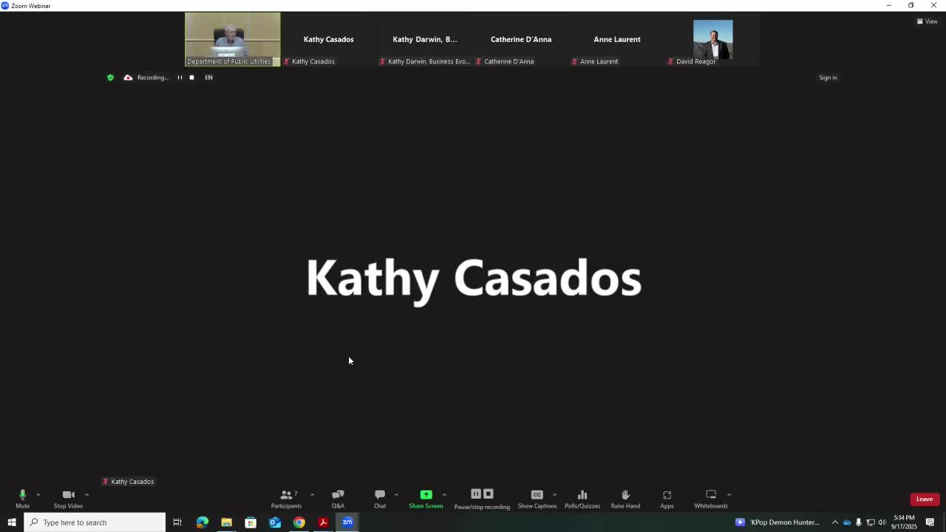The image size is (946, 532).
Task: Raise Hand in the webinar
Action: (625, 499)
